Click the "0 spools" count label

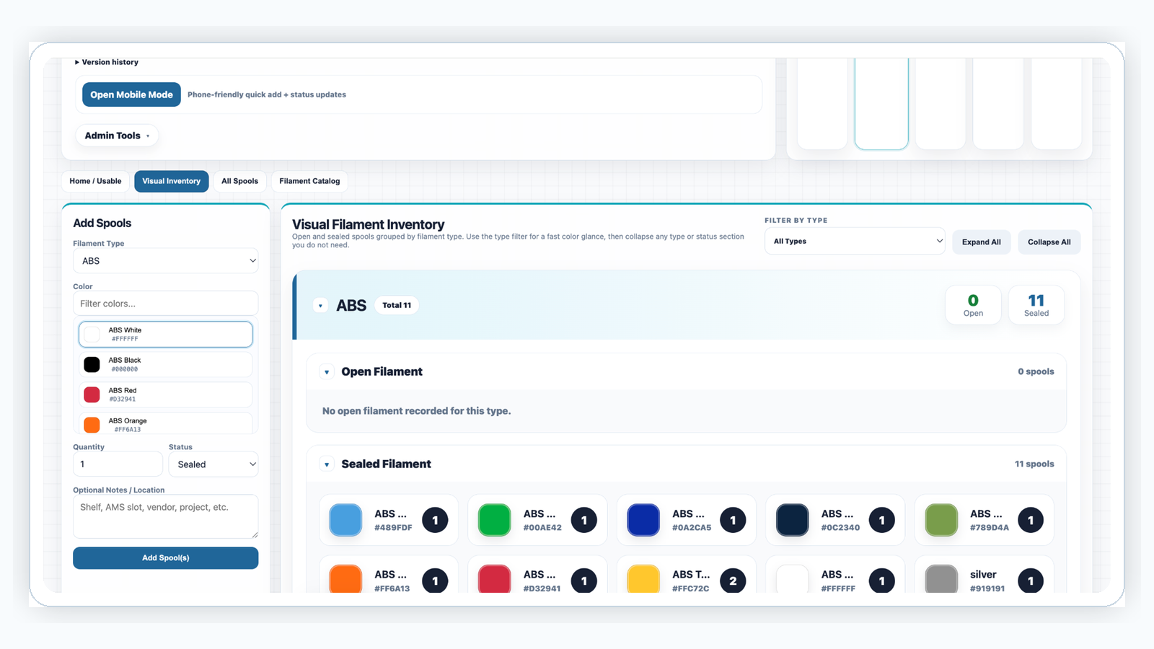pos(1036,372)
